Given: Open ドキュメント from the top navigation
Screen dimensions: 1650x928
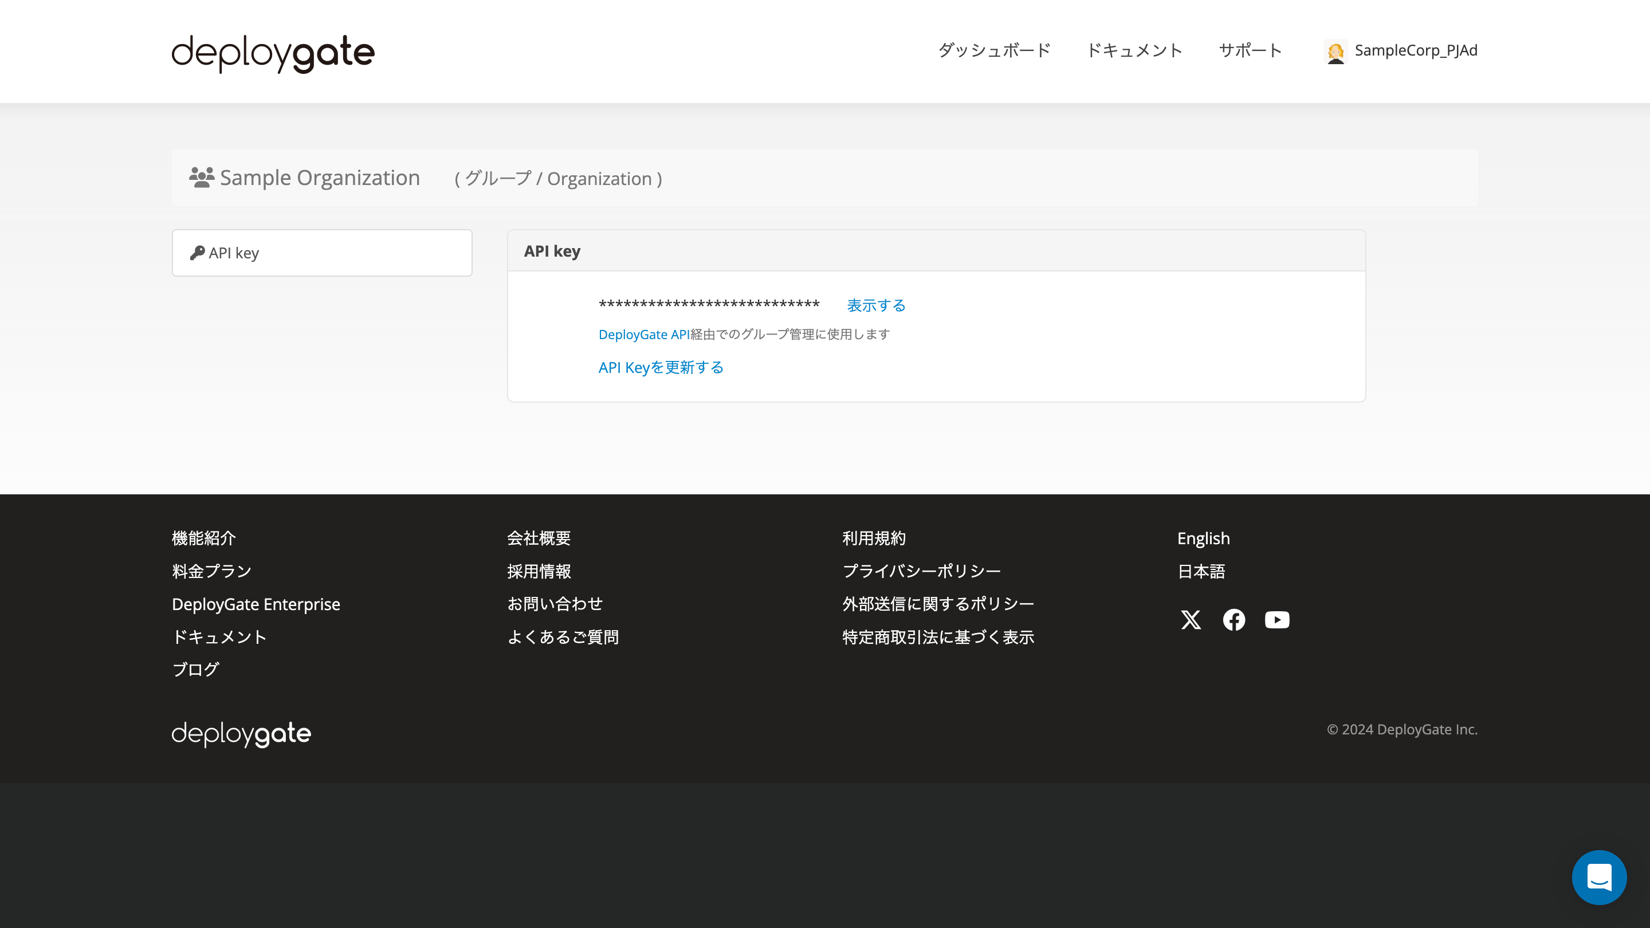Looking at the screenshot, I should pyautogui.click(x=1136, y=50).
